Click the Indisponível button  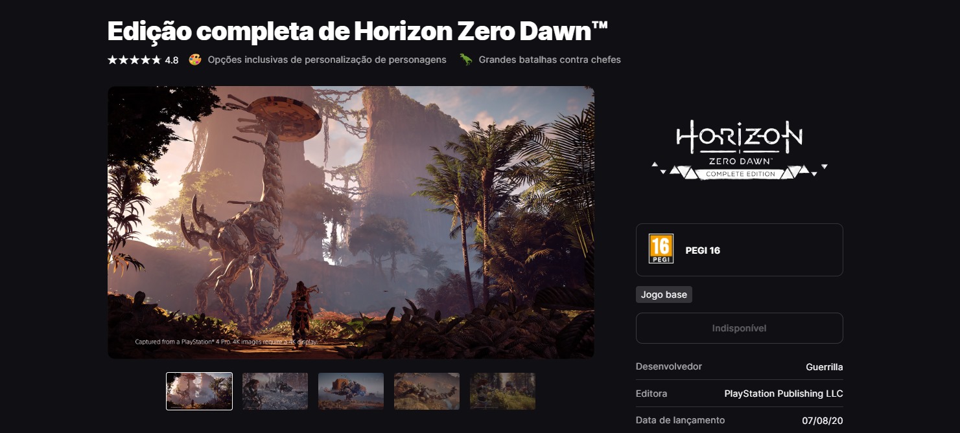point(740,328)
